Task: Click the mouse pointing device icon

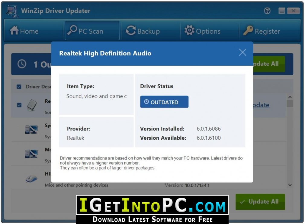Action: click(x=31, y=179)
